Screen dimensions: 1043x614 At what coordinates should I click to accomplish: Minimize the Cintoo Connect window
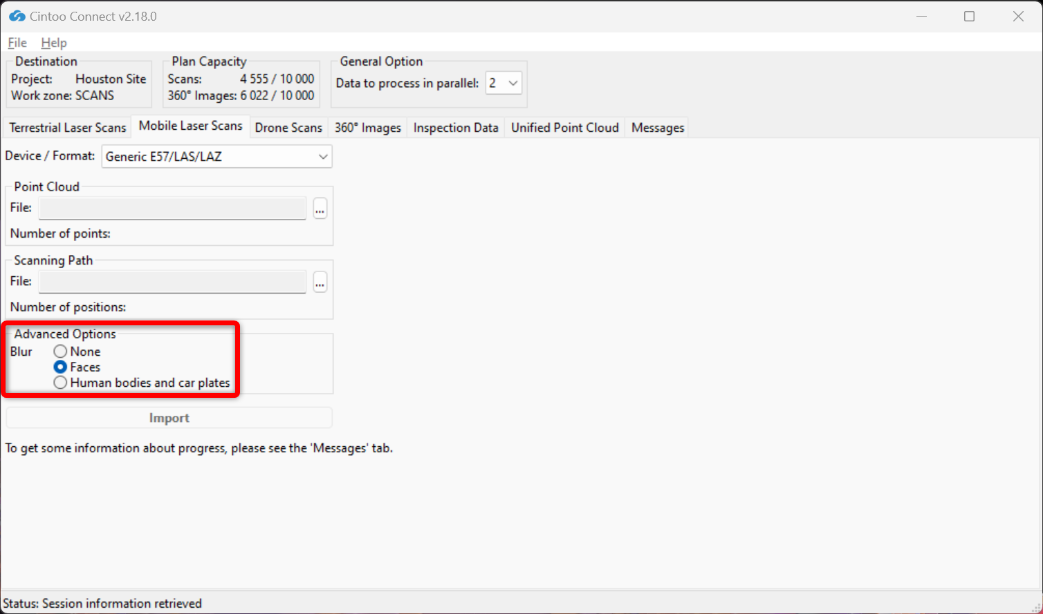[x=921, y=16]
